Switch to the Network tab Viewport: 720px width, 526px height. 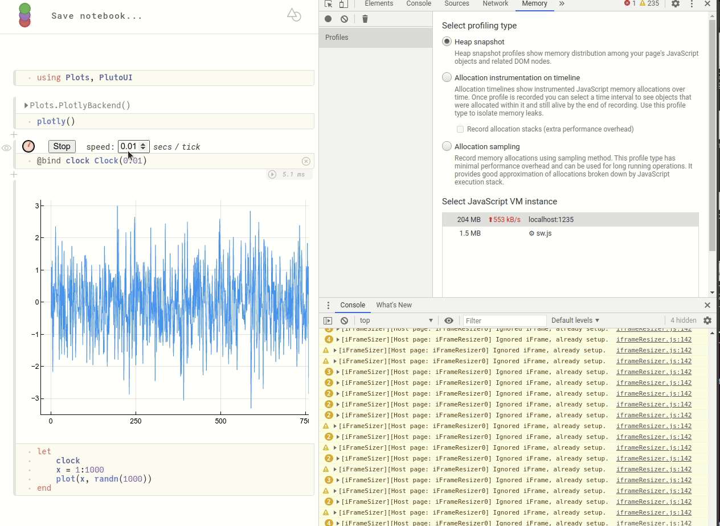coord(495,4)
